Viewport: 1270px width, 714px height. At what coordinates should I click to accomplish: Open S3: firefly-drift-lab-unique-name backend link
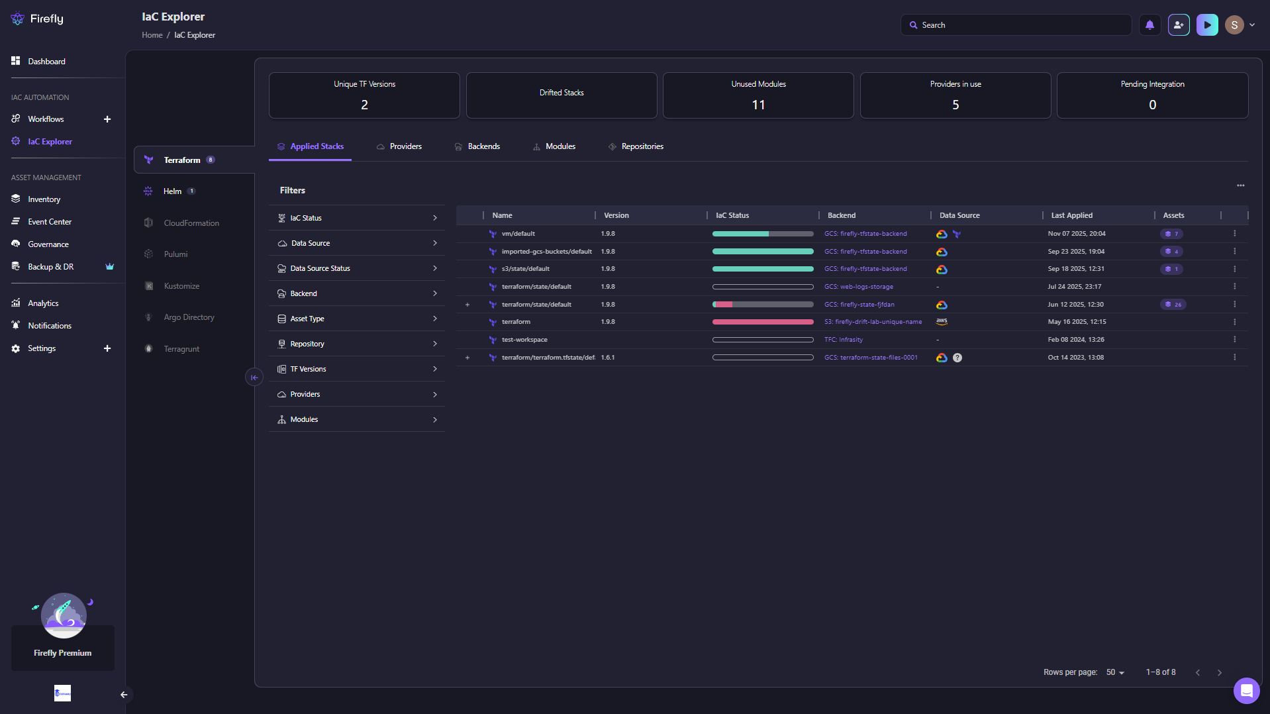(x=873, y=322)
